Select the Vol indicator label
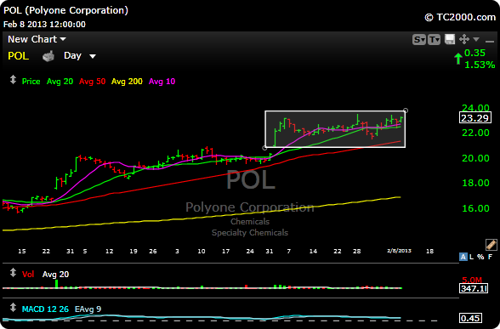 point(28,275)
